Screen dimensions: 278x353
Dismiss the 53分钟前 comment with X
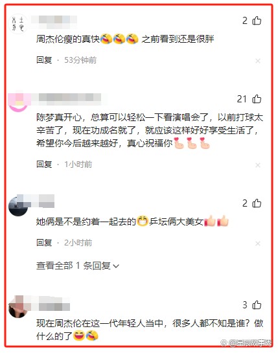point(258,61)
